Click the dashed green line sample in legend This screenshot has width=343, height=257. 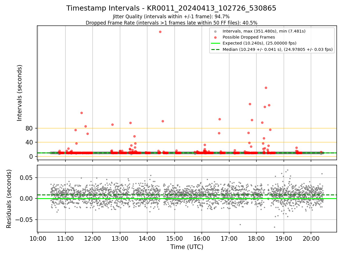click(x=216, y=49)
